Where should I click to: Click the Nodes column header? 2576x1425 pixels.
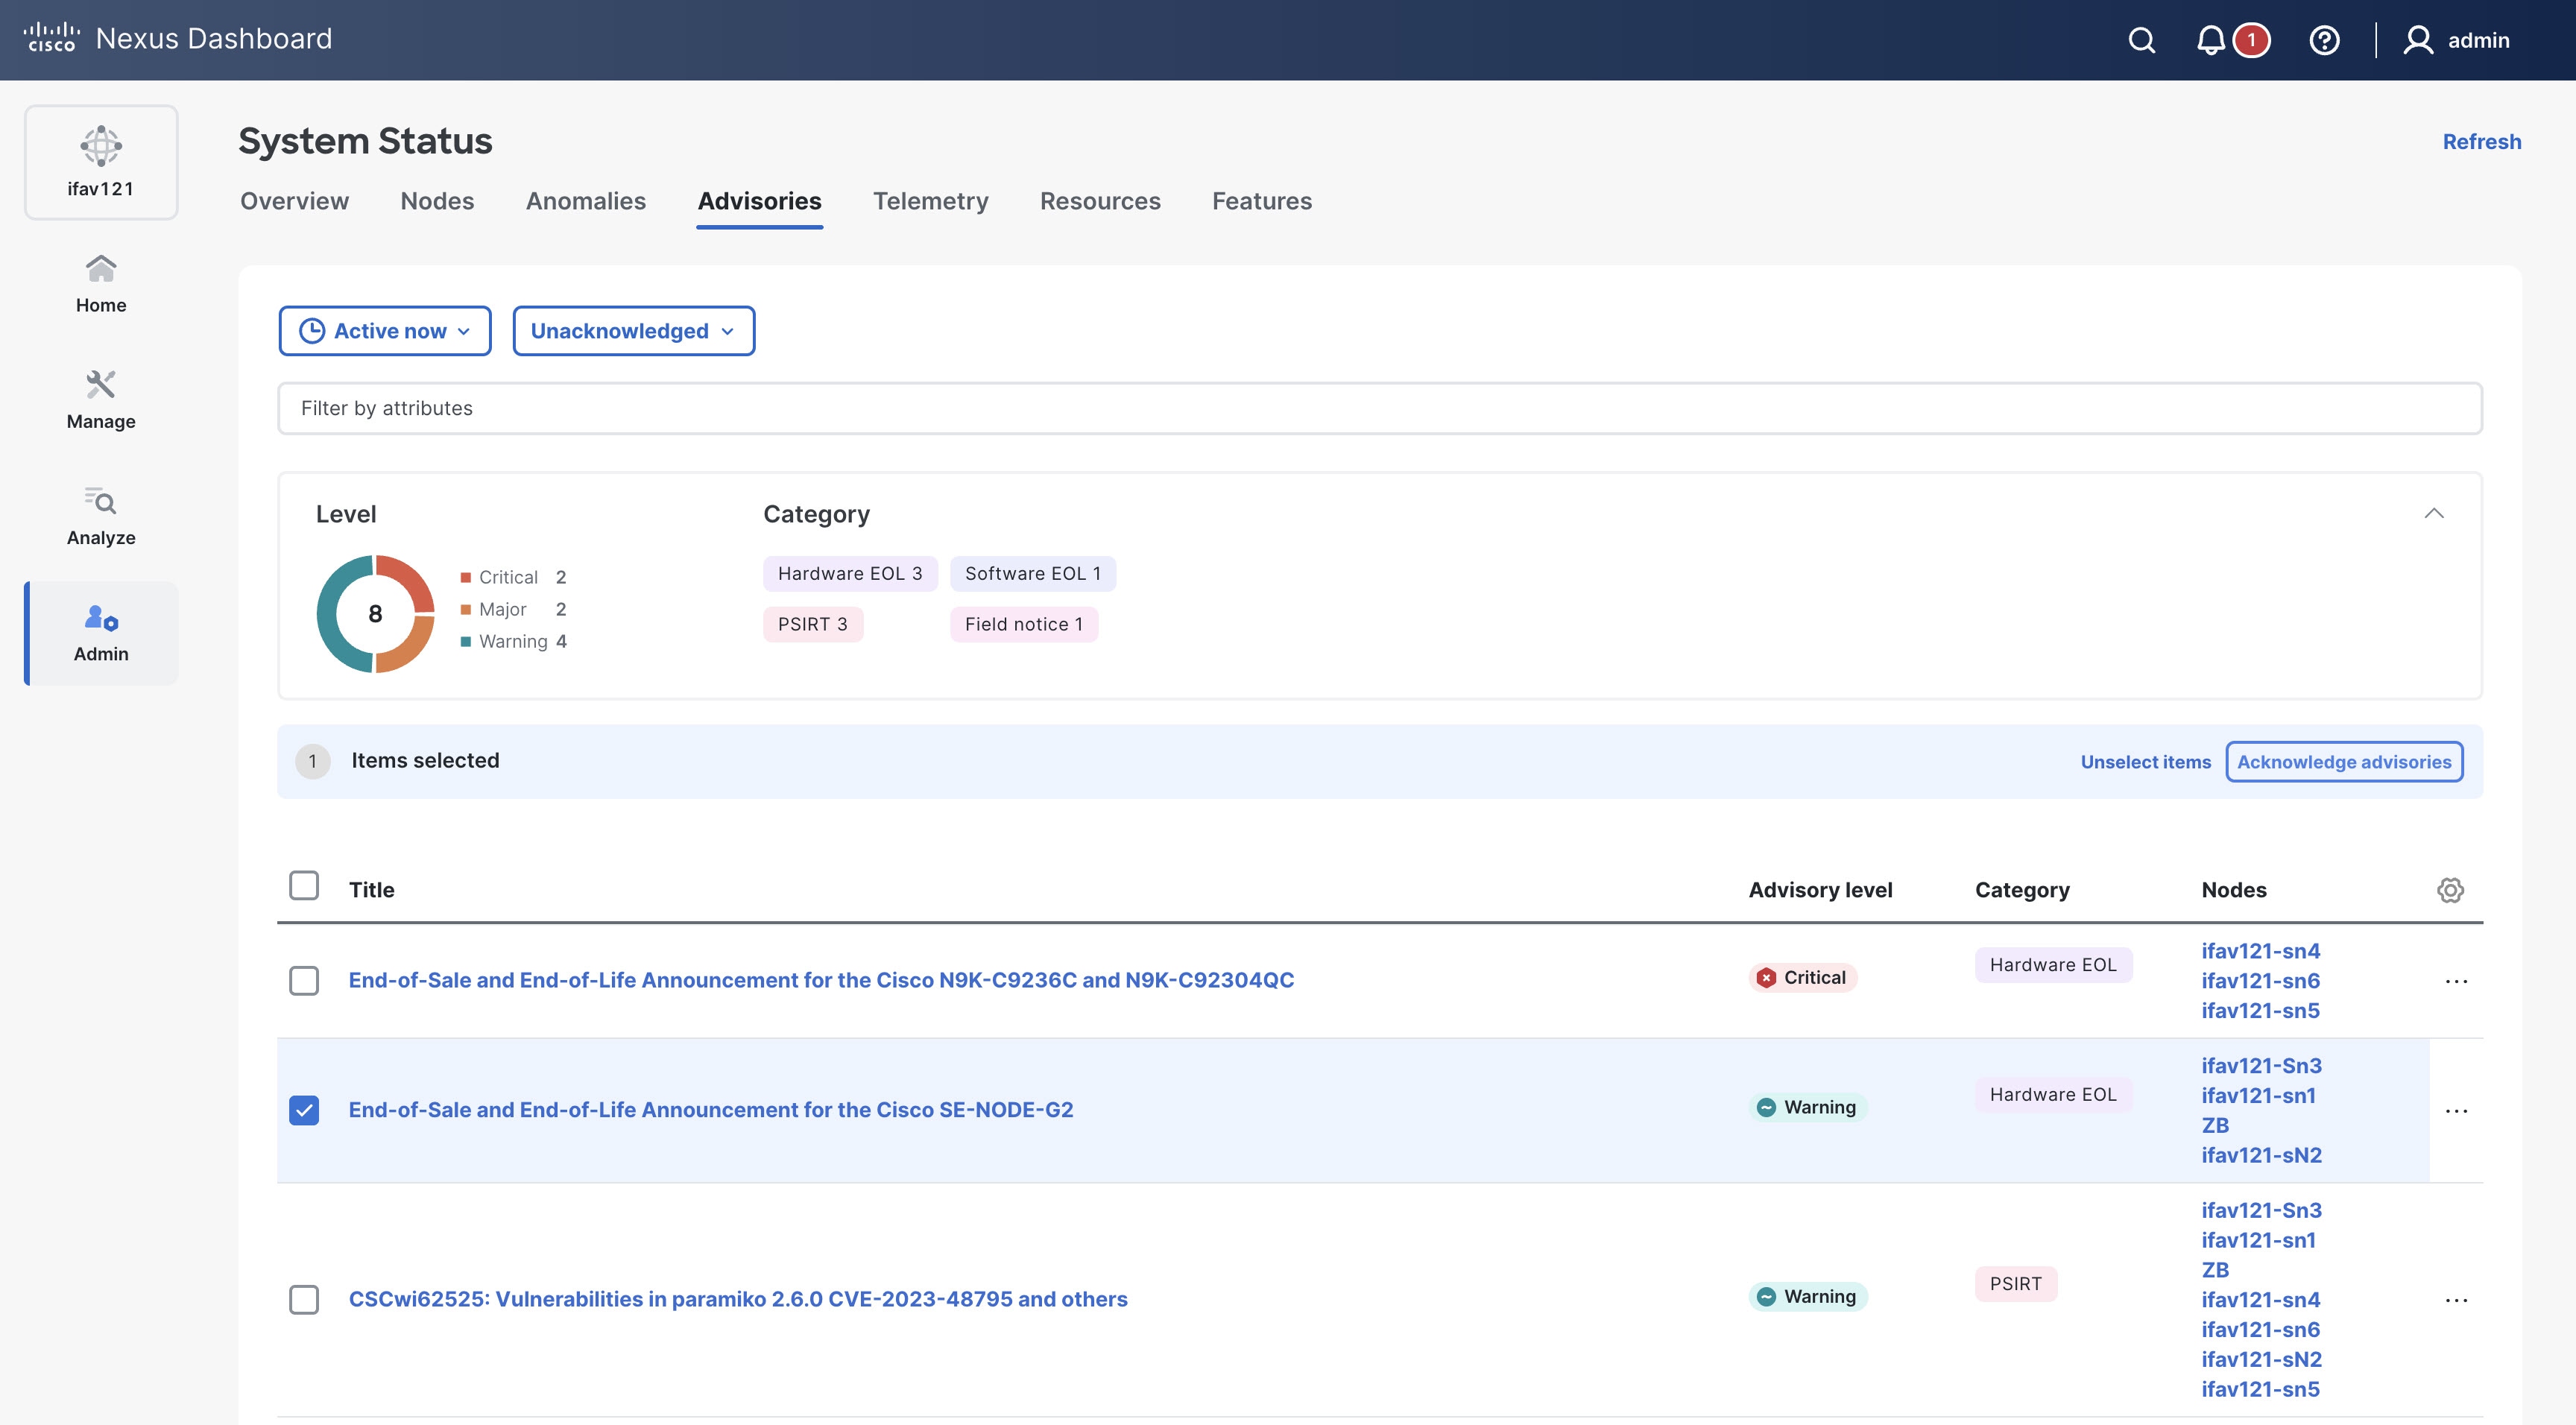[x=2233, y=890]
